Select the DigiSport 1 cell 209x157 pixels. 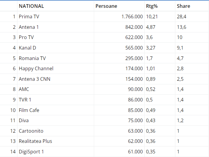coord(31,152)
